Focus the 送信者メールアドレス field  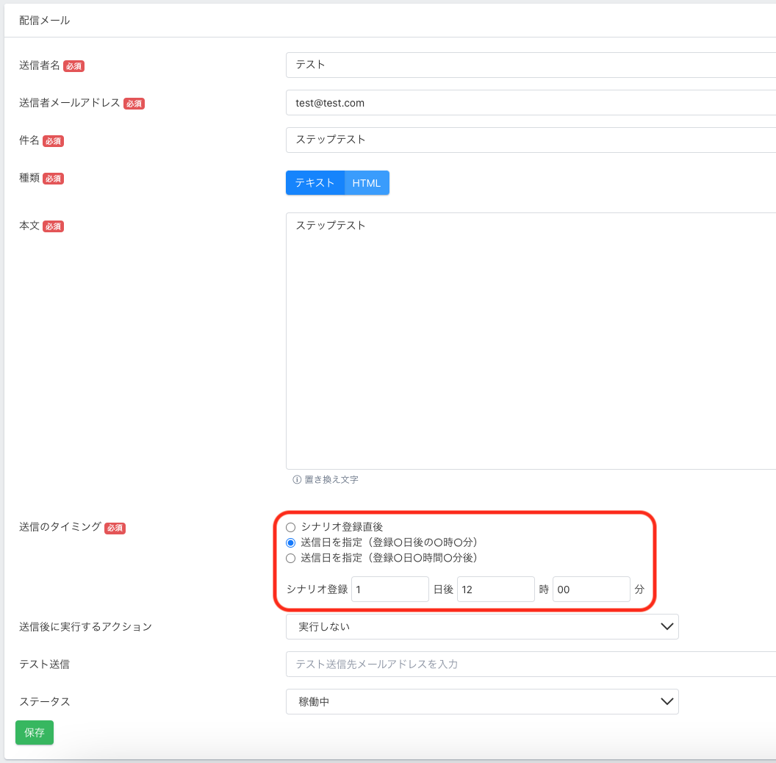coord(529,103)
